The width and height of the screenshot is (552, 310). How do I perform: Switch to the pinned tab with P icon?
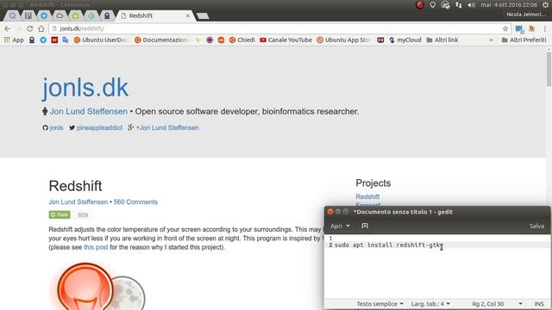[x=28, y=15]
